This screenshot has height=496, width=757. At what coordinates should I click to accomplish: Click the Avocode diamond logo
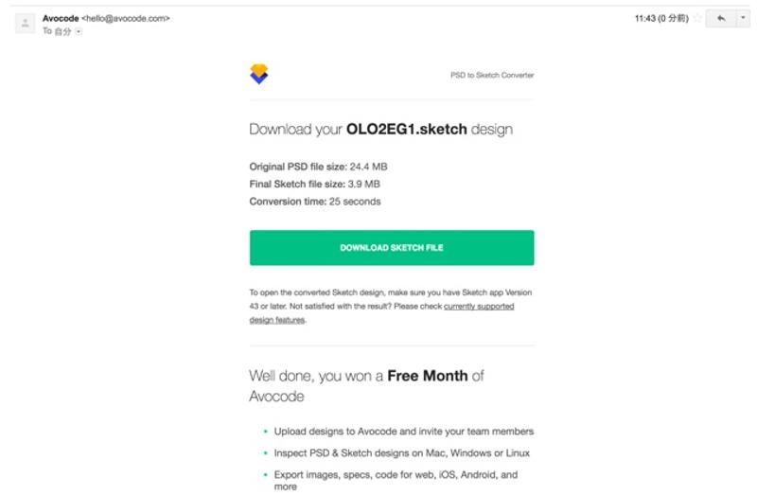(x=258, y=74)
